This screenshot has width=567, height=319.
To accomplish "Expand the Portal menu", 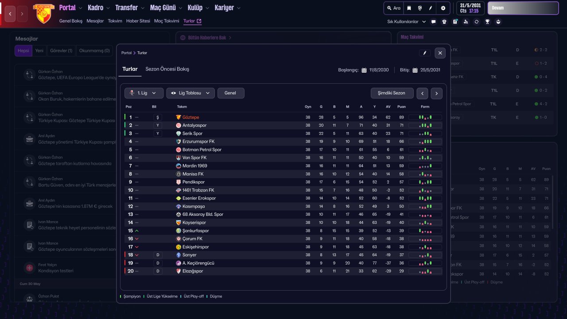I will [71, 8].
